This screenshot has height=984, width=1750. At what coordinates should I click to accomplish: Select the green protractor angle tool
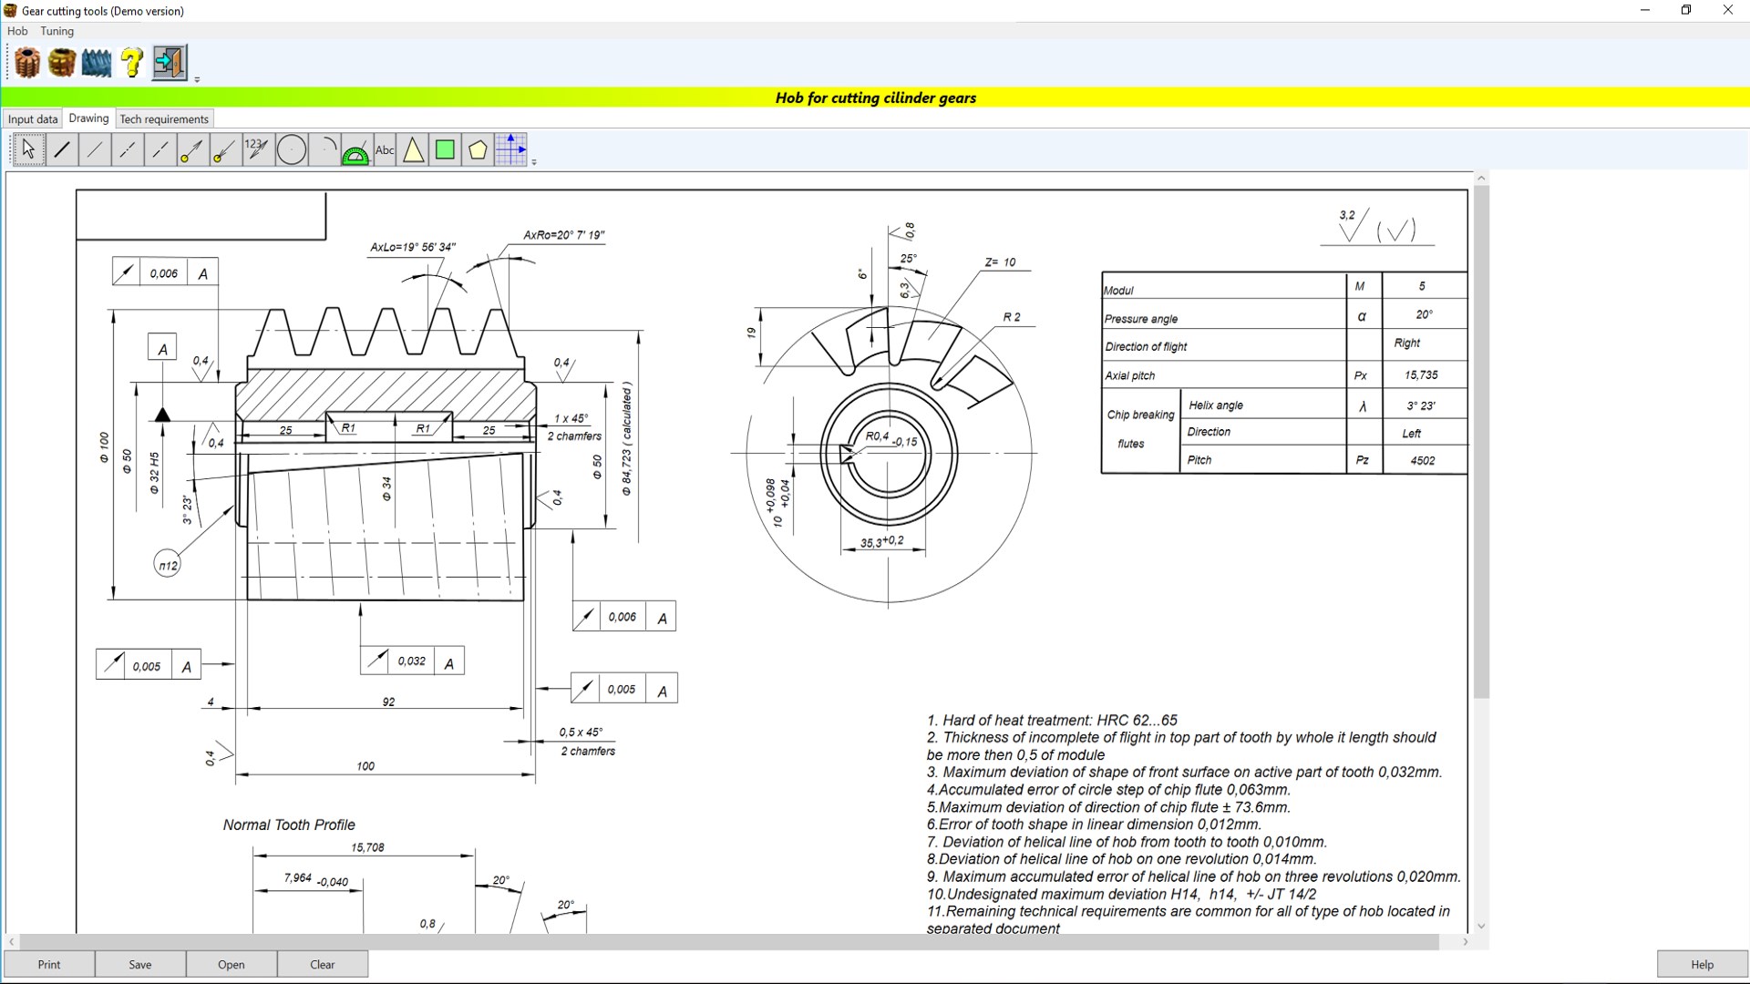[355, 151]
